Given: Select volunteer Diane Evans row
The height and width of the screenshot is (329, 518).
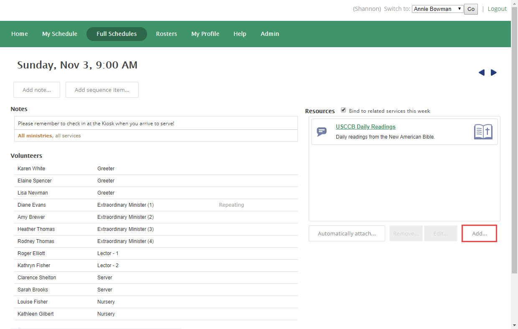Looking at the screenshot, I should pos(32,205).
